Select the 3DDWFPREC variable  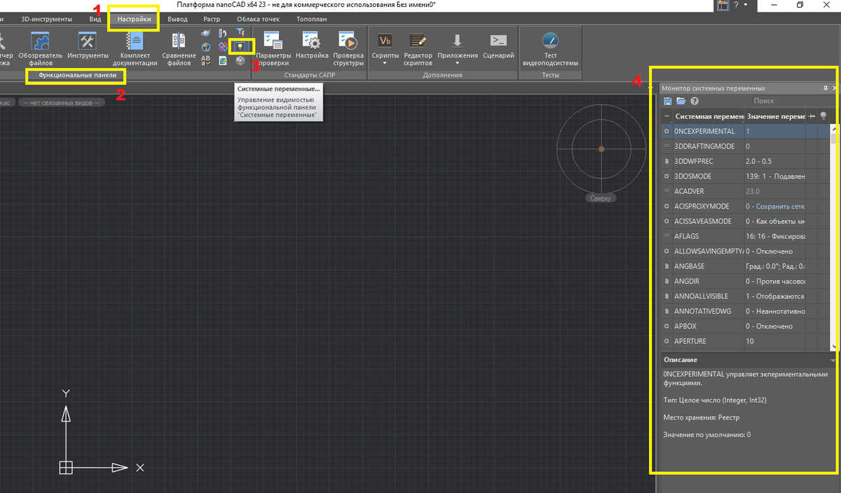[746, 161]
